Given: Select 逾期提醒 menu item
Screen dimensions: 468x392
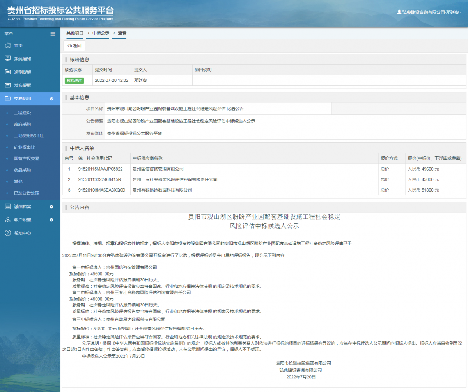Looking at the screenshot, I should 23,72.
